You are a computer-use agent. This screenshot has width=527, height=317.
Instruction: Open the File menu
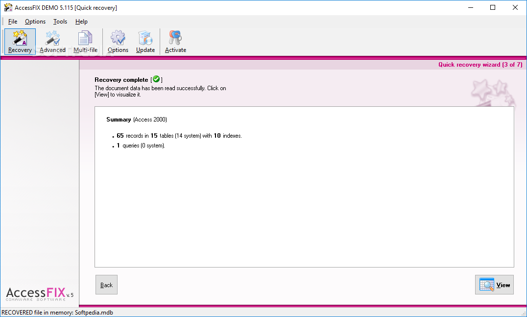tap(13, 22)
